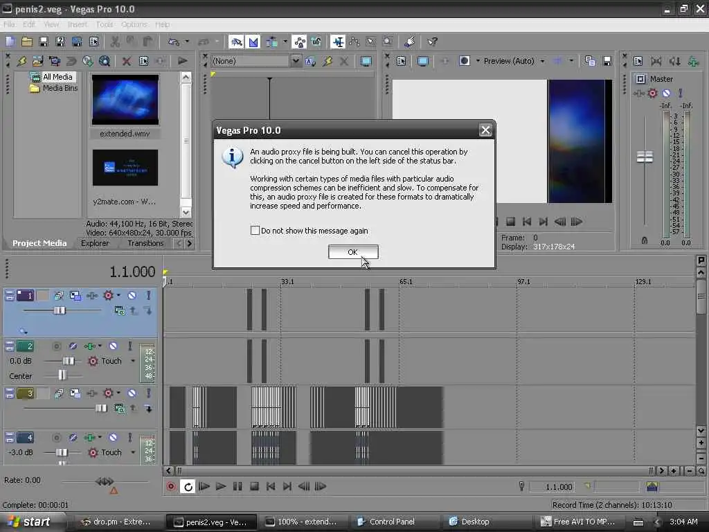Screen dimensions: 709x532
Task: Open the Tools menu
Action: click(105, 24)
